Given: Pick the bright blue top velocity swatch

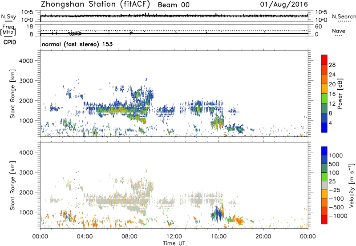Looking at the screenshot, I should [x=324, y=151].
